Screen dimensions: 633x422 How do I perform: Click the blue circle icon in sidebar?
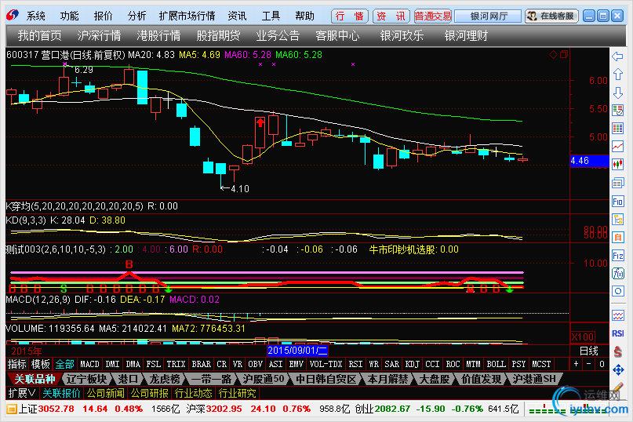[x=617, y=291]
